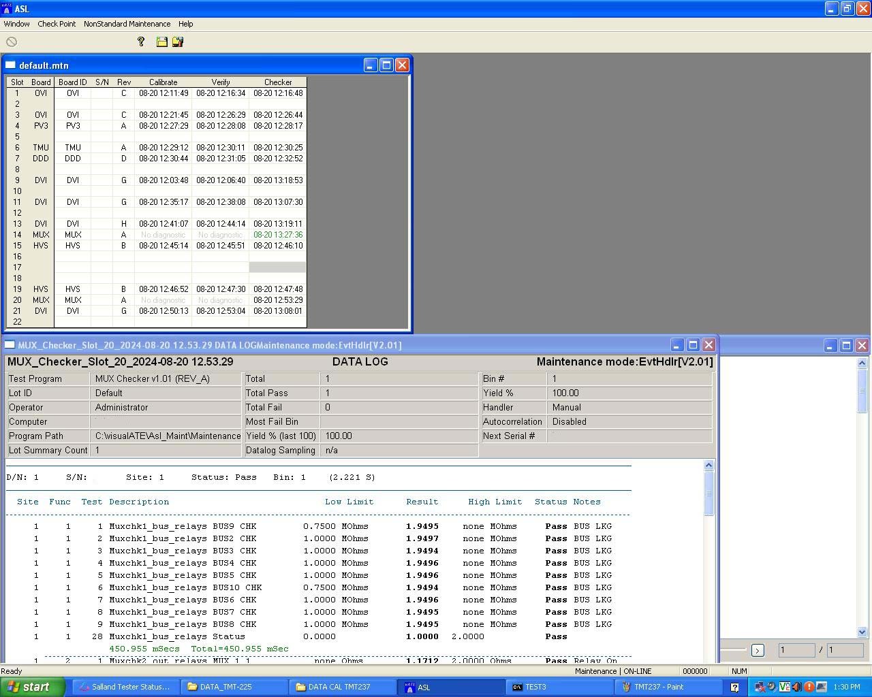This screenshot has width=872, height=697.
Task: Click the yellow open-folder toolbar icon
Action: coord(161,42)
